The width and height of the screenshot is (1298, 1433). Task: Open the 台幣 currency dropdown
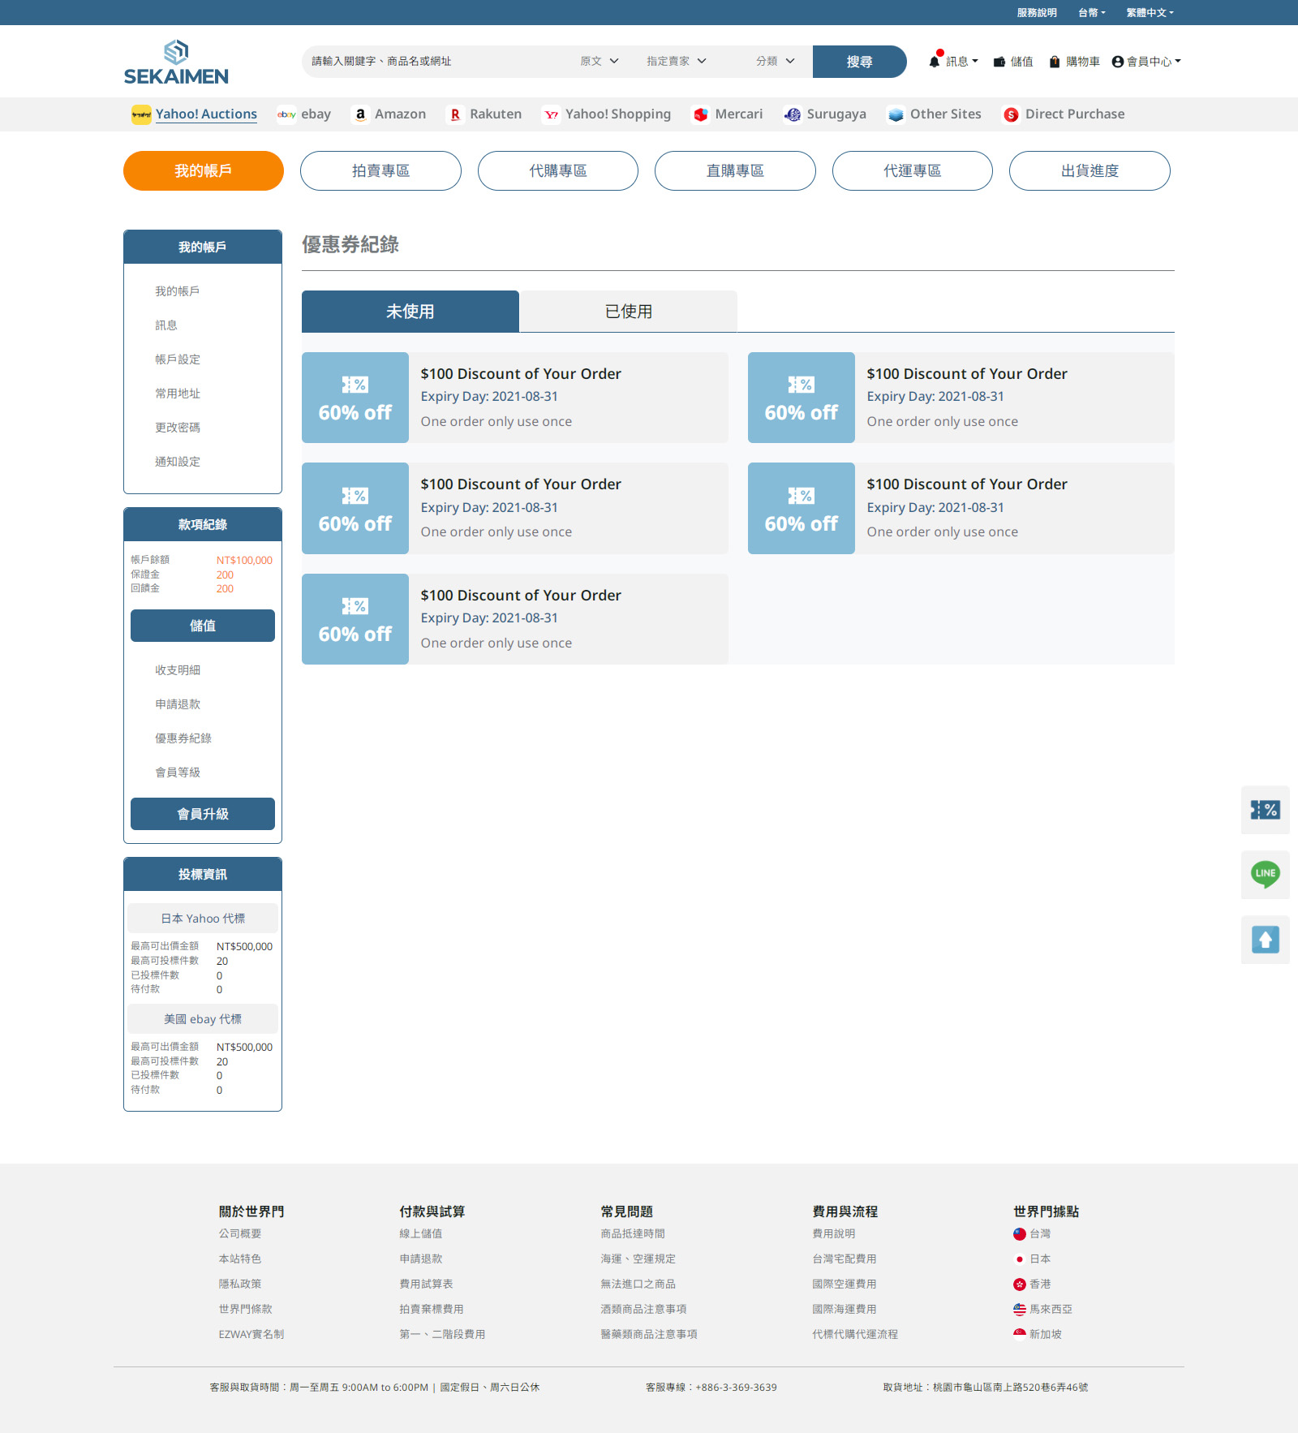coord(1091,13)
